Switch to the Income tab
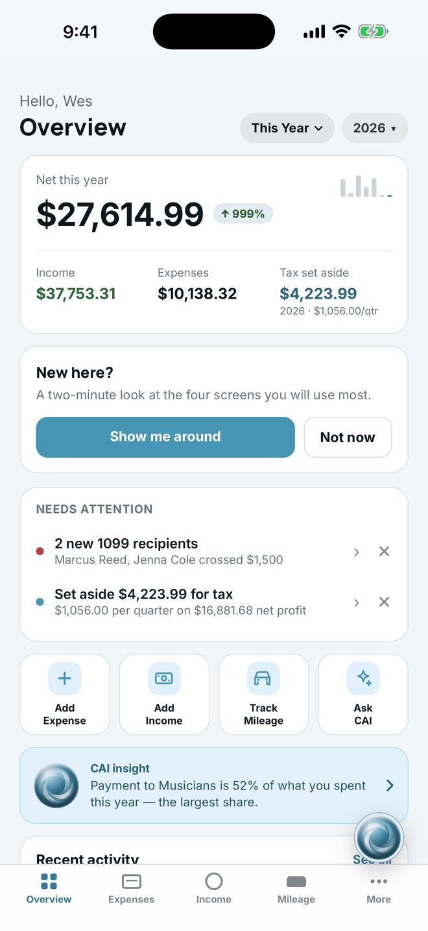The height and width of the screenshot is (931, 428). coord(214,889)
